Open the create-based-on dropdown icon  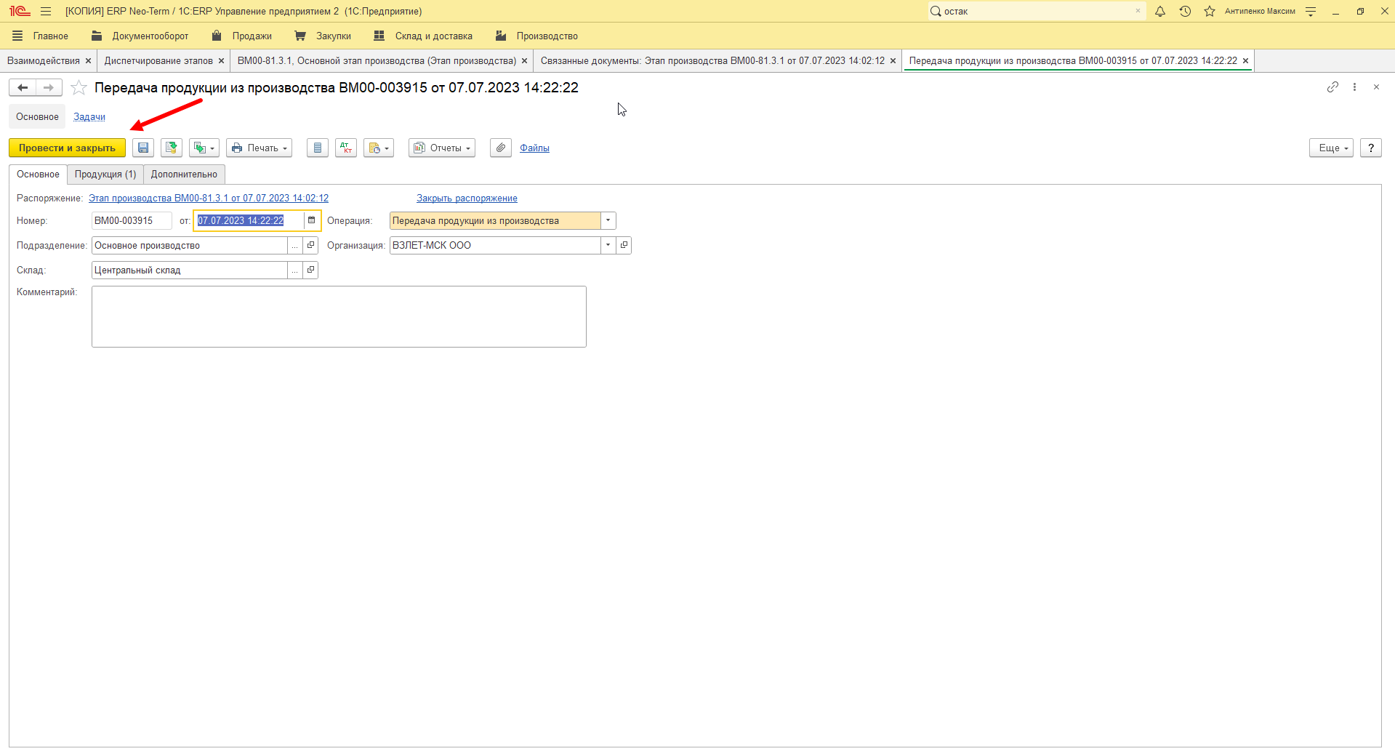pos(204,148)
